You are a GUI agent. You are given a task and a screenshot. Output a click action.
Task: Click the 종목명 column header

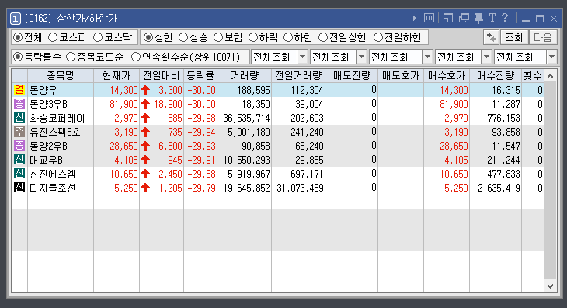pos(61,76)
